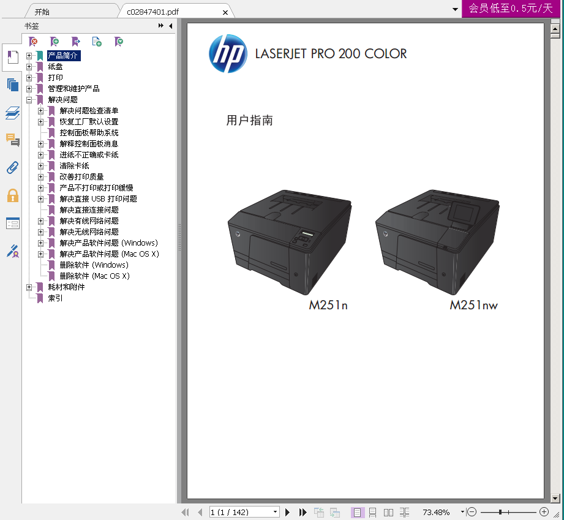The width and height of the screenshot is (564, 520).
Task: Expand the 管理和维护产品 bookmark node
Action: click(29, 89)
